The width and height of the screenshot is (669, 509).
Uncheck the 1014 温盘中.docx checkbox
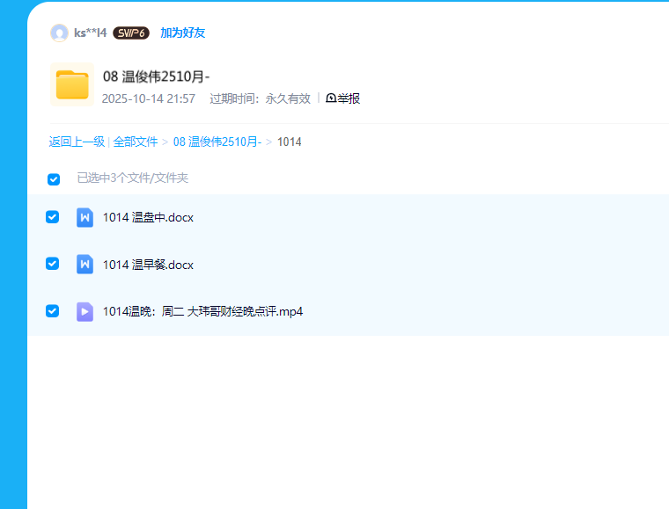[53, 217]
